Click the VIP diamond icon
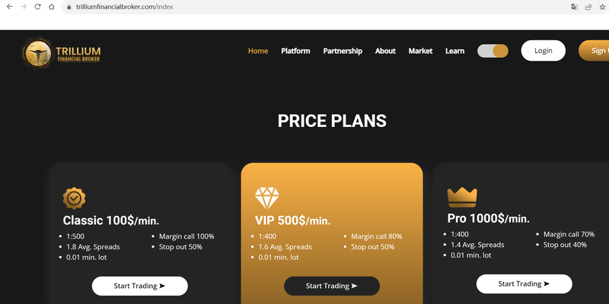This screenshot has width=609, height=304. (x=267, y=198)
